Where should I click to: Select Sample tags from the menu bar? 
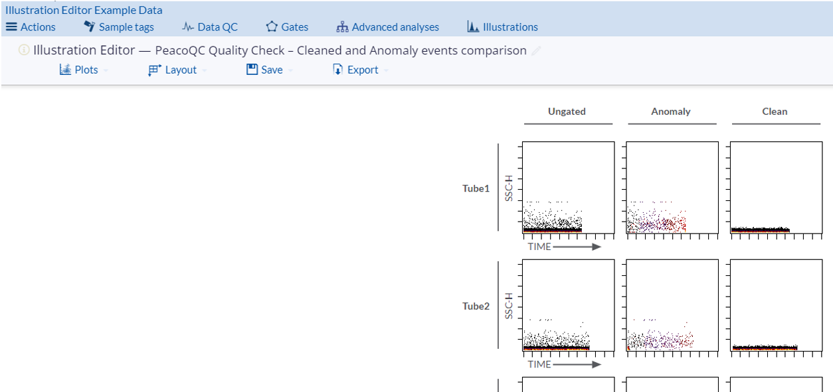pyautogui.click(x=125, y=27)
